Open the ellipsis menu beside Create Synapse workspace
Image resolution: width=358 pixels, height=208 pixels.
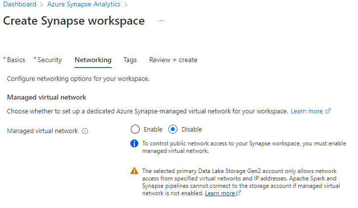(x=160, y=21)
